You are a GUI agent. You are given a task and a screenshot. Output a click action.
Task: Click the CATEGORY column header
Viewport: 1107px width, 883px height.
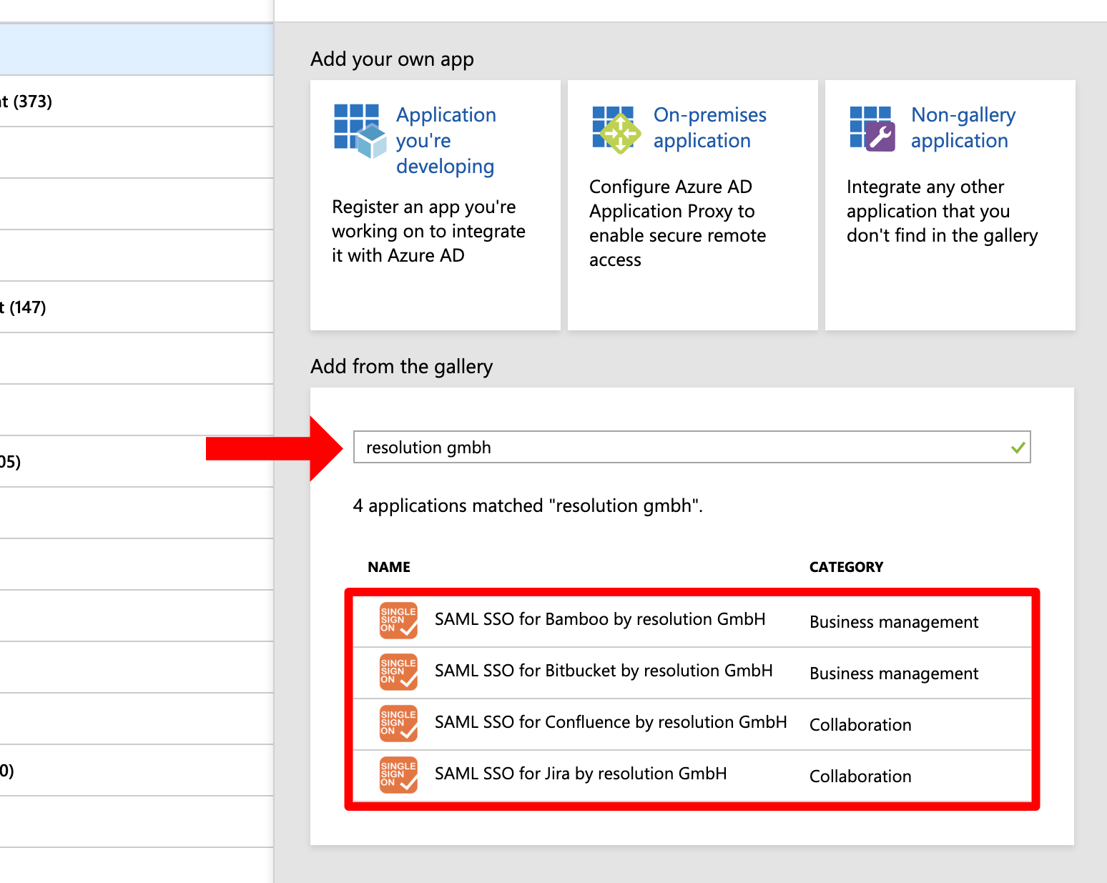(x=846, y=567)
